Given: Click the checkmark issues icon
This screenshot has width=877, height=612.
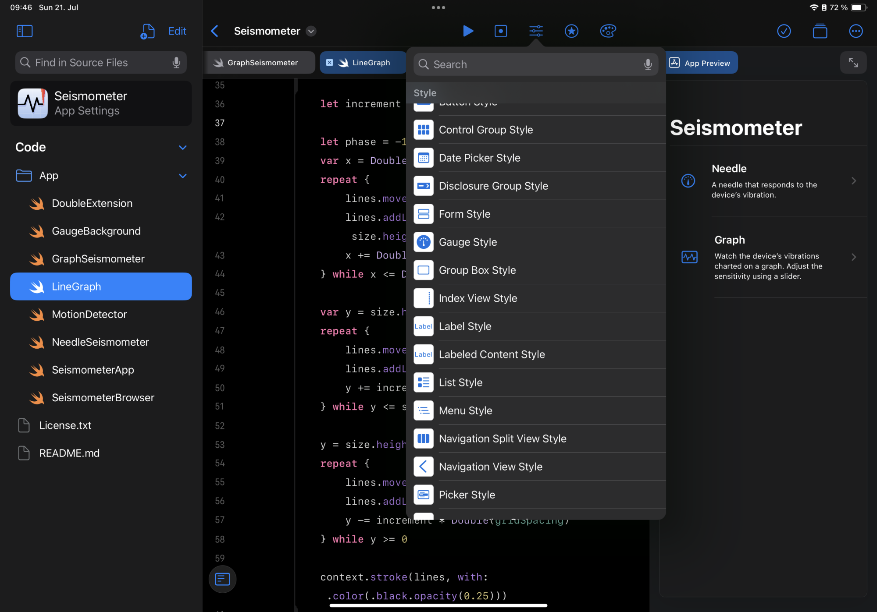Looking at the screenshot, I should click(x=784, y=31).
